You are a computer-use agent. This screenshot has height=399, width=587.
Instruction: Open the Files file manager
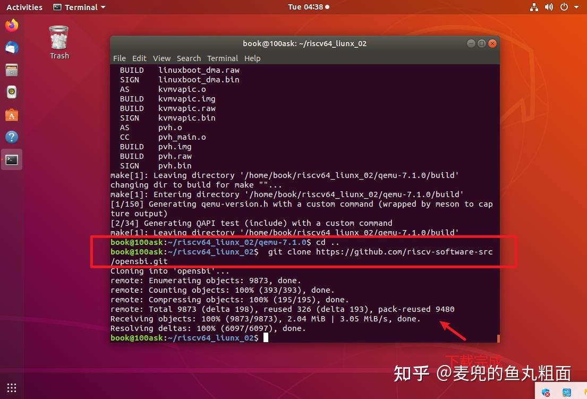point(12,70)
